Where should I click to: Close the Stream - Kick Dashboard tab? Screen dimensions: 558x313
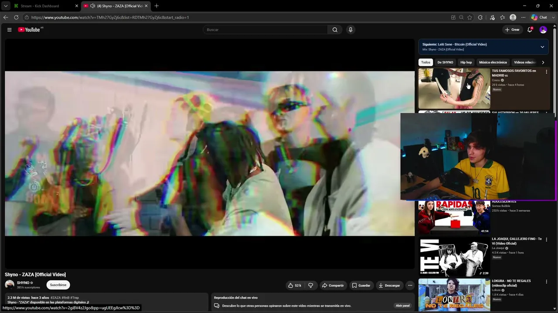pyautogui.click(x=76, y=6)
